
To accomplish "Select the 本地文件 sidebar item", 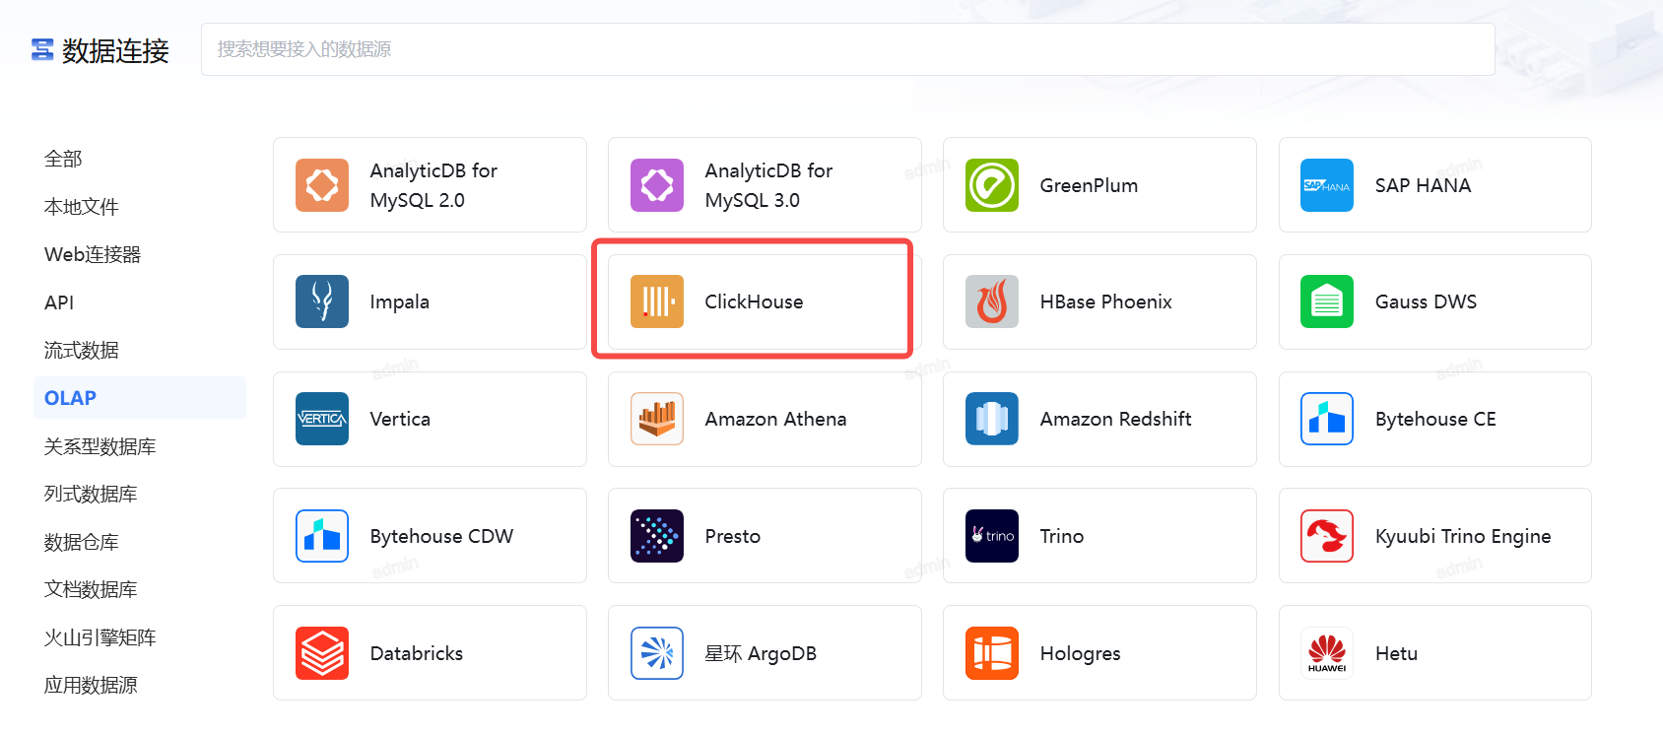I will pyautogui.click(x=81, y=207).
